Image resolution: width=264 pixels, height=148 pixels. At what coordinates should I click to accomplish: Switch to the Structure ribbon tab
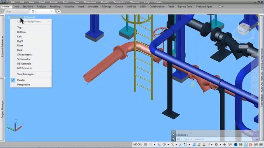(x=28, y=7)
